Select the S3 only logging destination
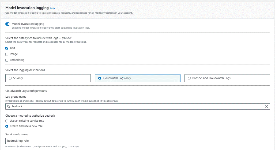275x150 pixels. [10, 78]
